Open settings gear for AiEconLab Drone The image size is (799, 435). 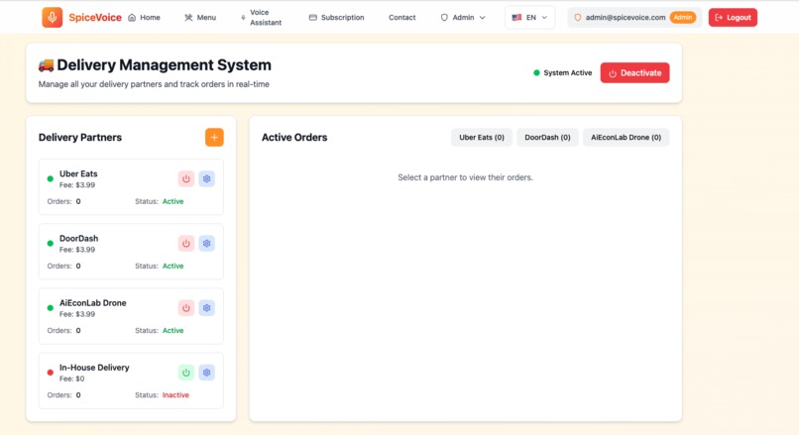pyautogui.click(x=207, y=308)
